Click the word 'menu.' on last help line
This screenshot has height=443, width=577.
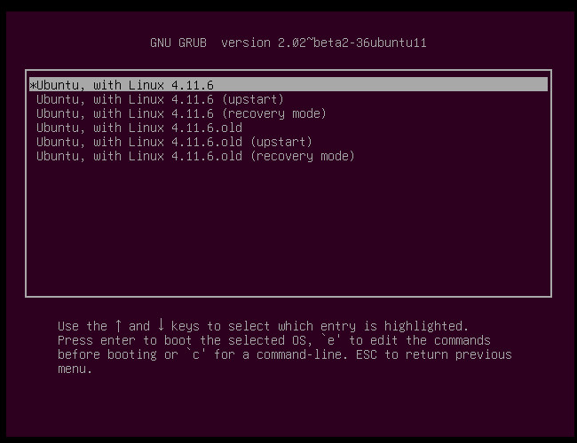pyautogui.click(x=75, y=369)
